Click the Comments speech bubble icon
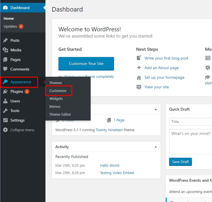 tap(5, 69)
